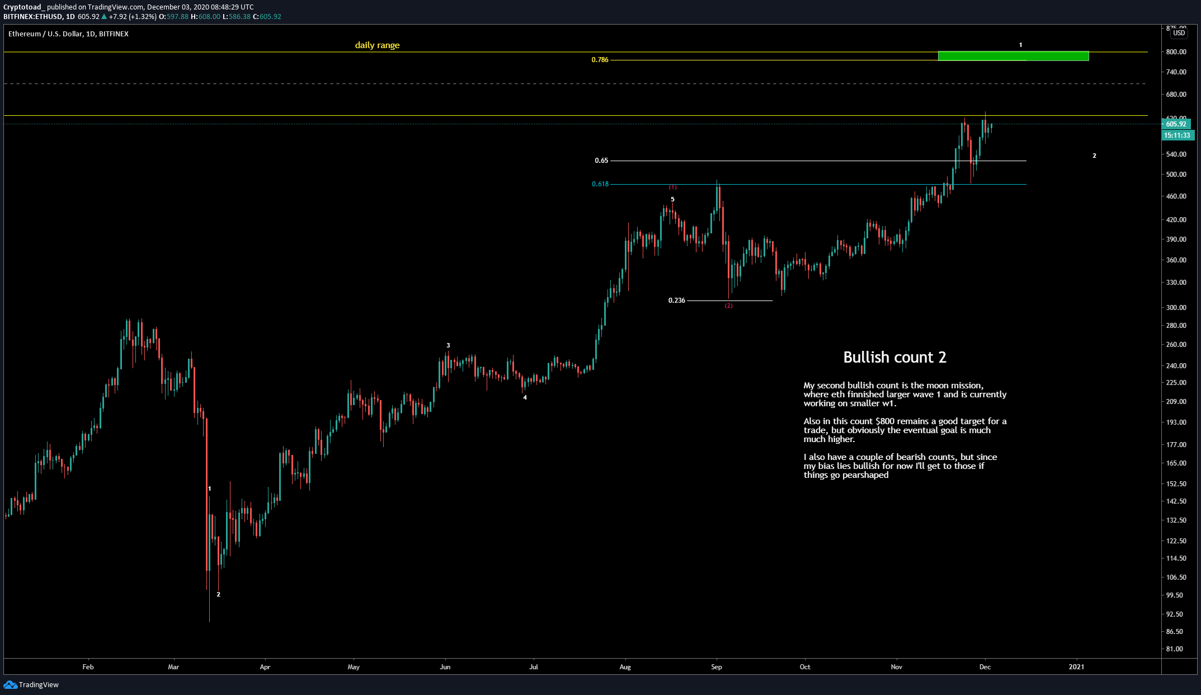Select the Bullish count 2 text annotation
Image resolution: width=1201 pixels, height=695 pixels.
pos(894,357)
